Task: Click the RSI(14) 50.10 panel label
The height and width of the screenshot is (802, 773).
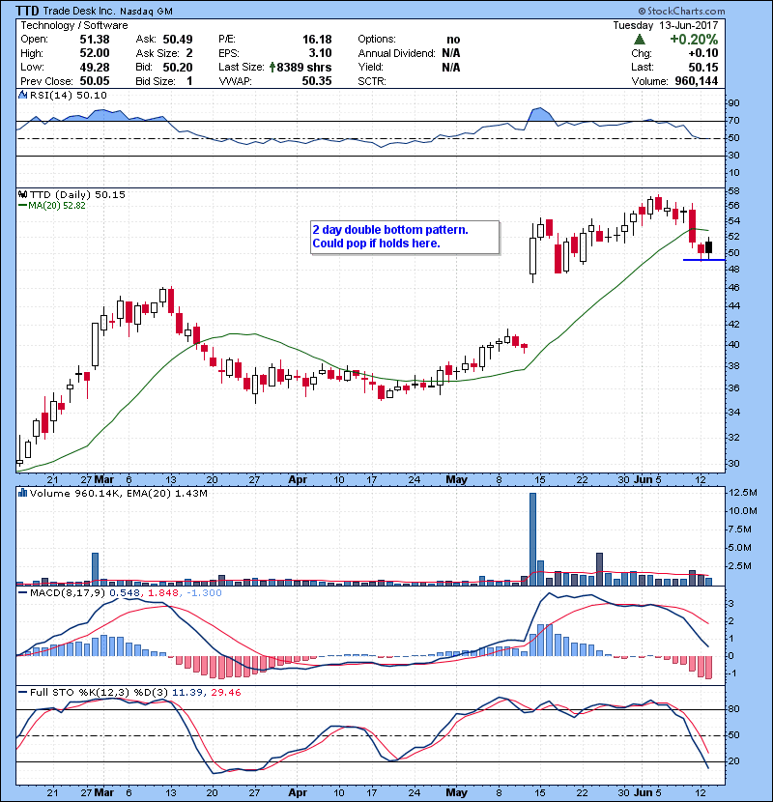Action: tap(69, 95)
